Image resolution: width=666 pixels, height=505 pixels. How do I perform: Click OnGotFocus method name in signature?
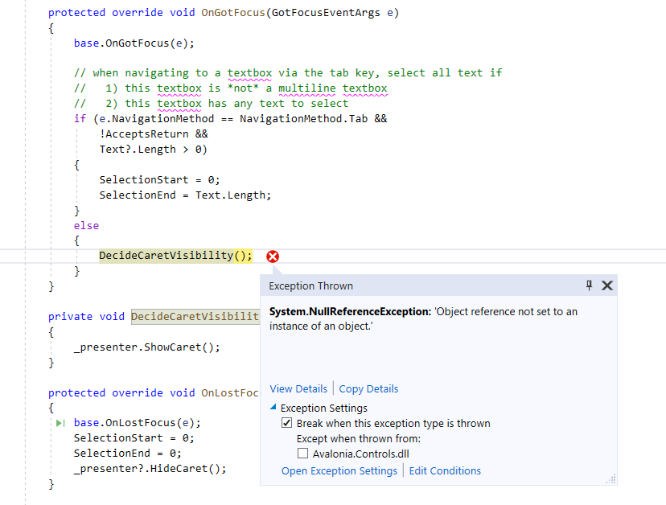pyautogui.click(x=233, y=12)
